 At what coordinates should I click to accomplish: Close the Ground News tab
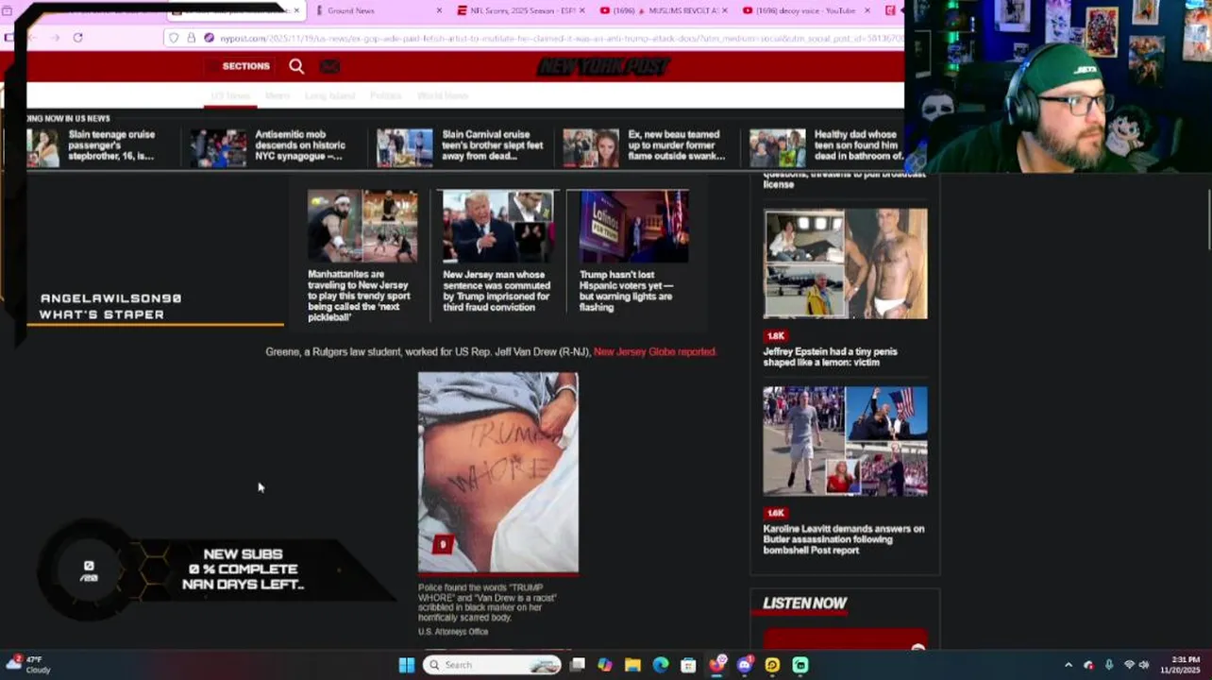tap(439, 10)
